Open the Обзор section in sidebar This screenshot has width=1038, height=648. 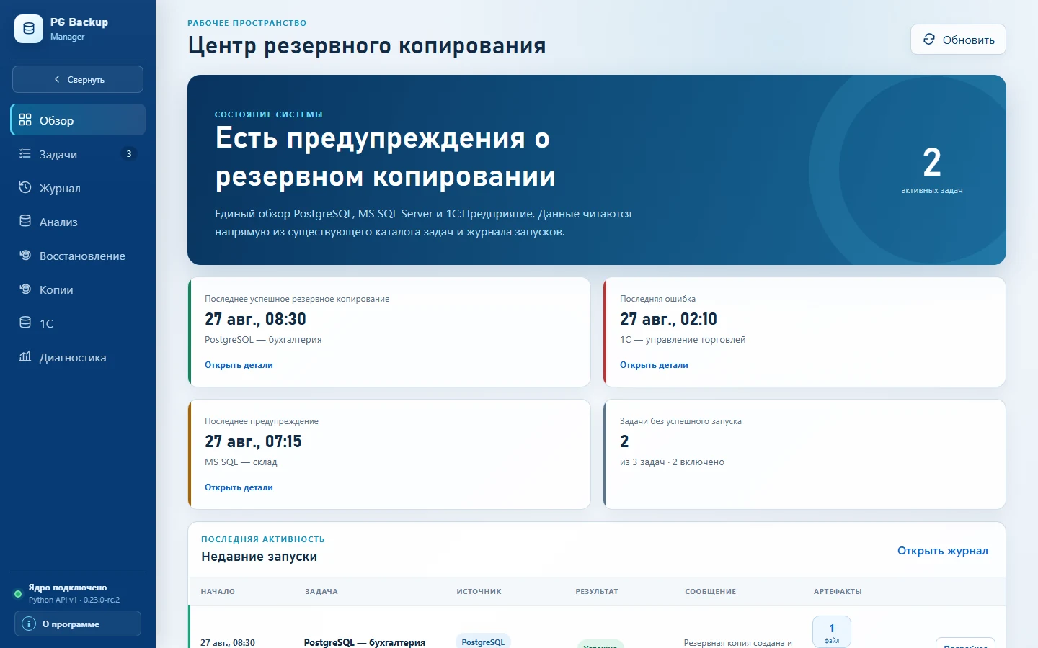coord(78,120)
